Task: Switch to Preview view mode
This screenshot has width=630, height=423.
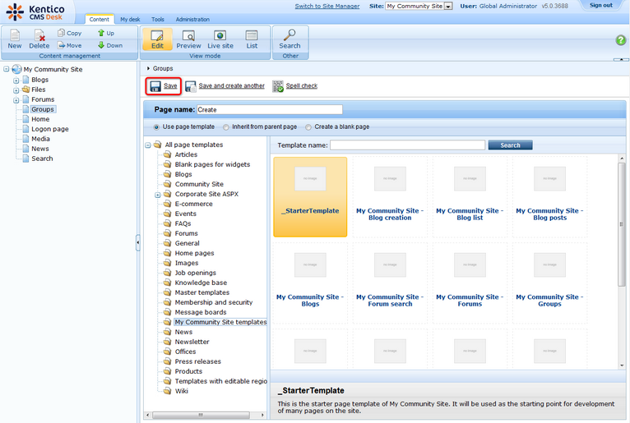Action: coord(188,39)
